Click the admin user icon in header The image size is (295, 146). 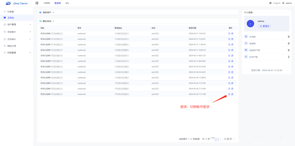[283, 3]
